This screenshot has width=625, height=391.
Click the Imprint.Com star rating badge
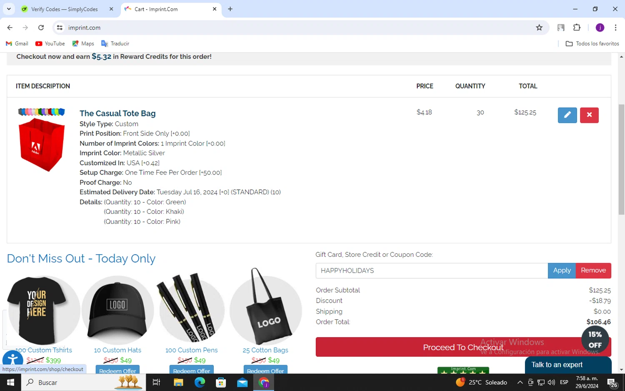click(463, 370)
